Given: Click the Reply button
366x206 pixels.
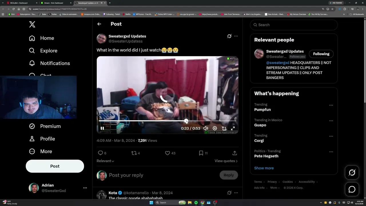Looking at the screenshot, I should pyautogui.click(x=229, y=175).
